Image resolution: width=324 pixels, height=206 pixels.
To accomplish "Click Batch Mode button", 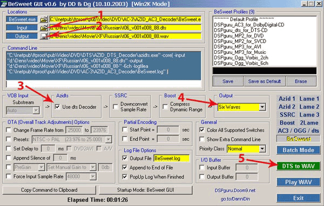I will (299, 150).
